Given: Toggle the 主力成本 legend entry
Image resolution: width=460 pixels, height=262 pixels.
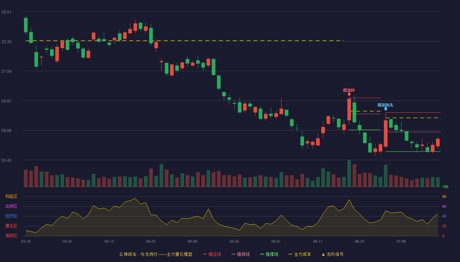Looking at the screenshot, I should 300,254.
